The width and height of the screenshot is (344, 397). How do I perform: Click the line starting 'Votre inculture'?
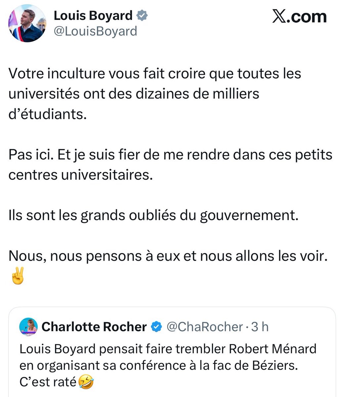point(154,74)
